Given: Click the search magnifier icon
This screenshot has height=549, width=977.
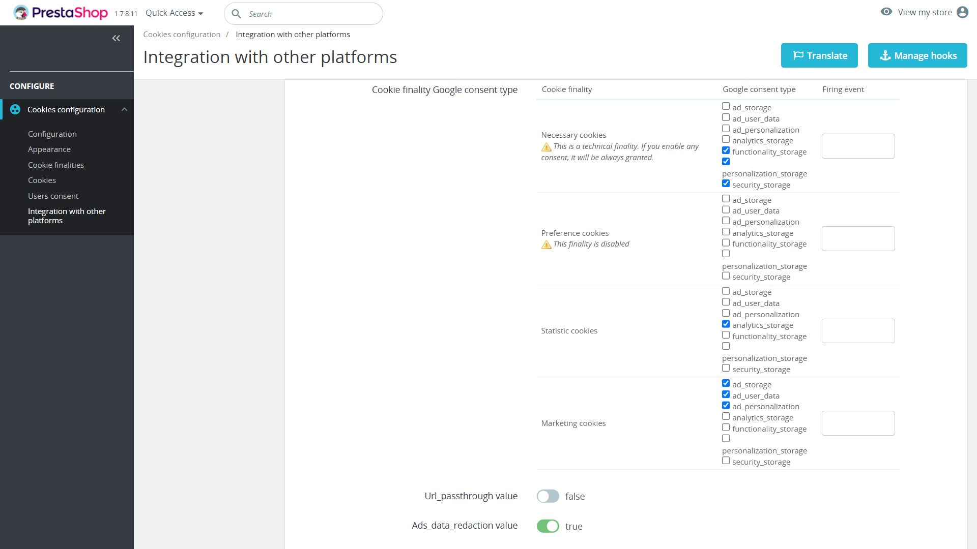Looking at the screenshot, I should tap(236, 14).
